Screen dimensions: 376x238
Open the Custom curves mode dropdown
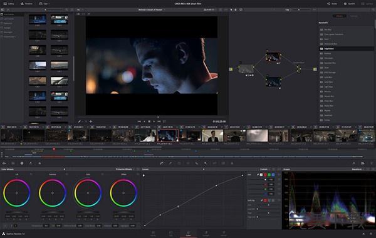pyautogui.click(x=264, y=169)
